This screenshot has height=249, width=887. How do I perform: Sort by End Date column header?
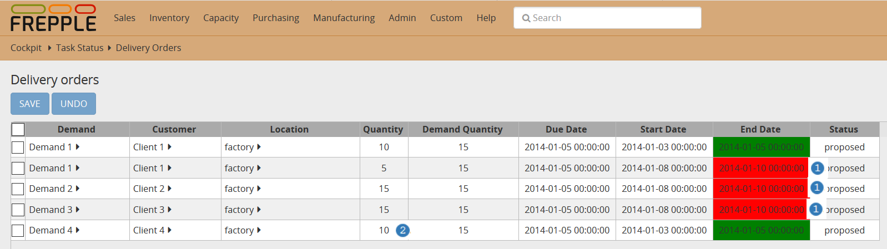tap(760, 129)
